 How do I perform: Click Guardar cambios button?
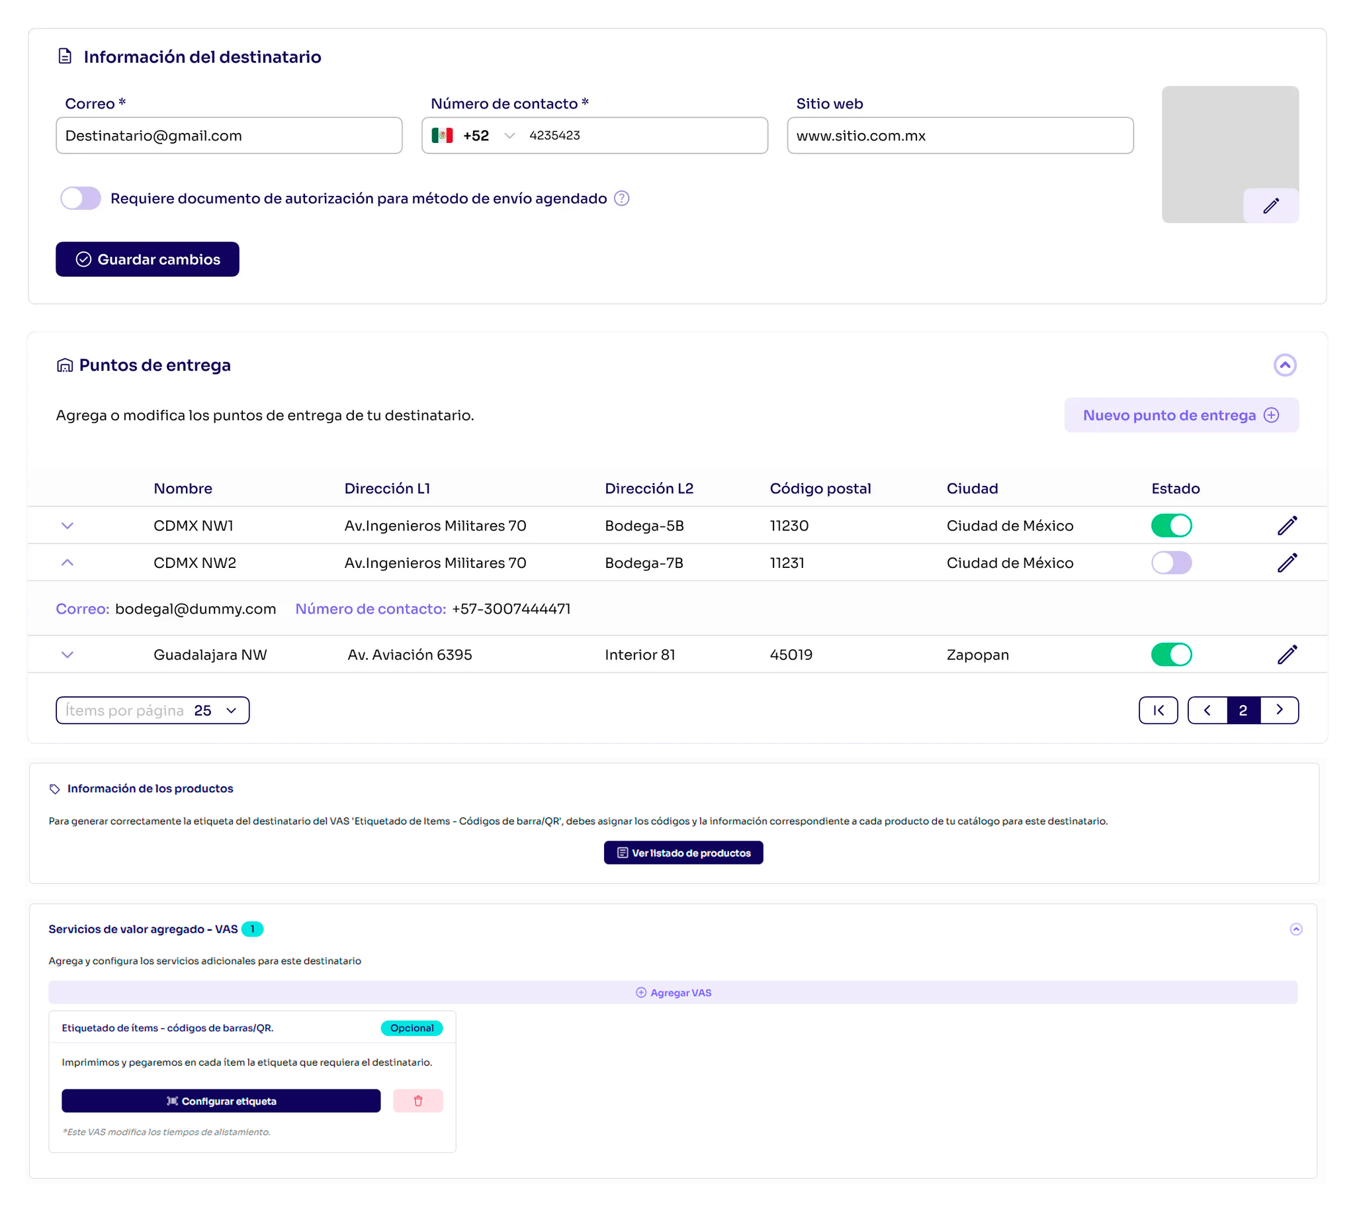(148, 259)
